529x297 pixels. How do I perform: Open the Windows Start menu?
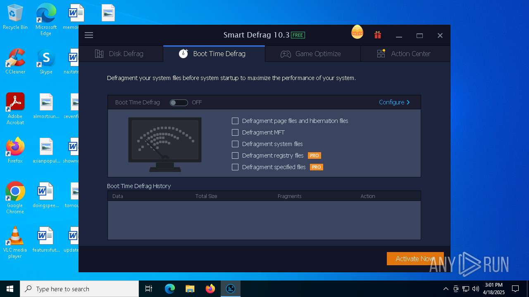[x=10, y=289]
